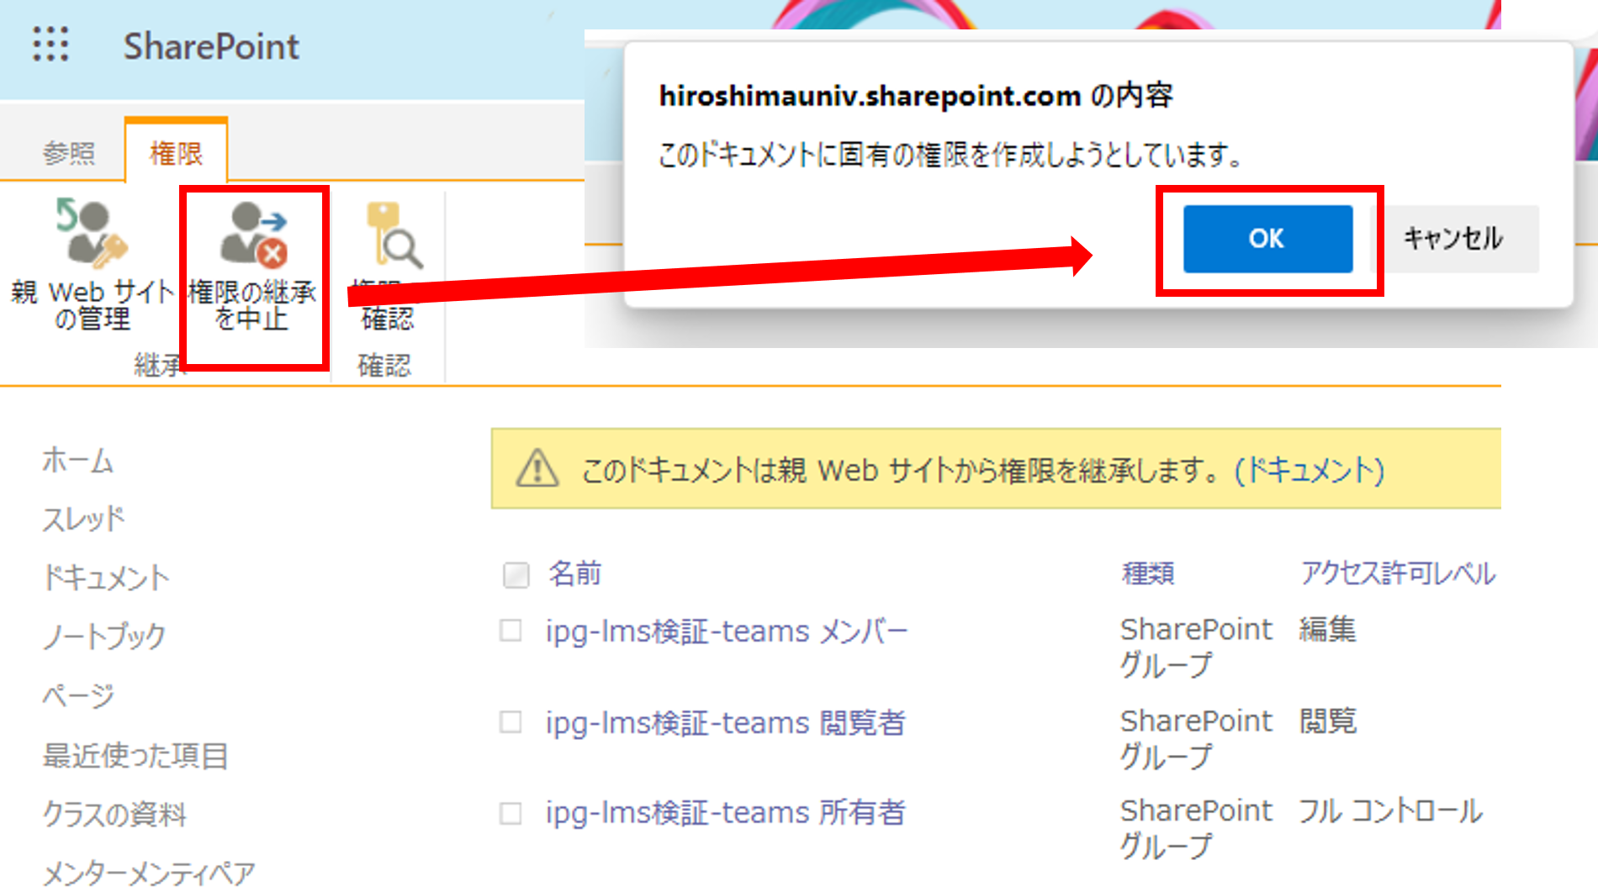This screenshot has width=1598, height=892.
Task: Check the ipg-lms検証-teams 閲覧者 row checkbox
Action: click(x=511, y=722)
